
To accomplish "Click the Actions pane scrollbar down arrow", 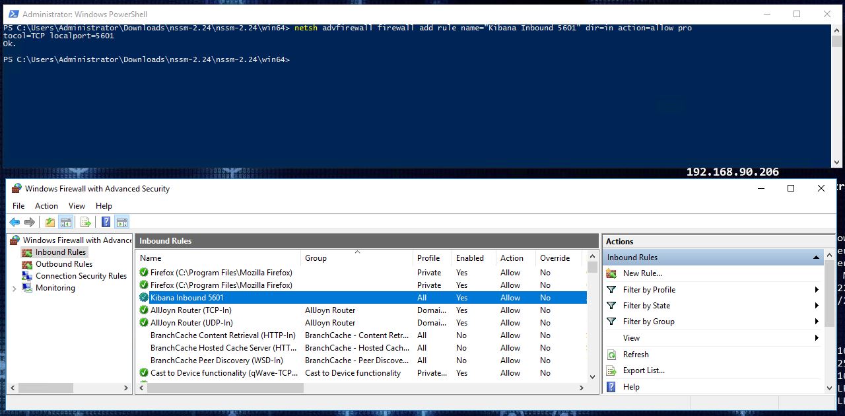I will coord(830,388).
